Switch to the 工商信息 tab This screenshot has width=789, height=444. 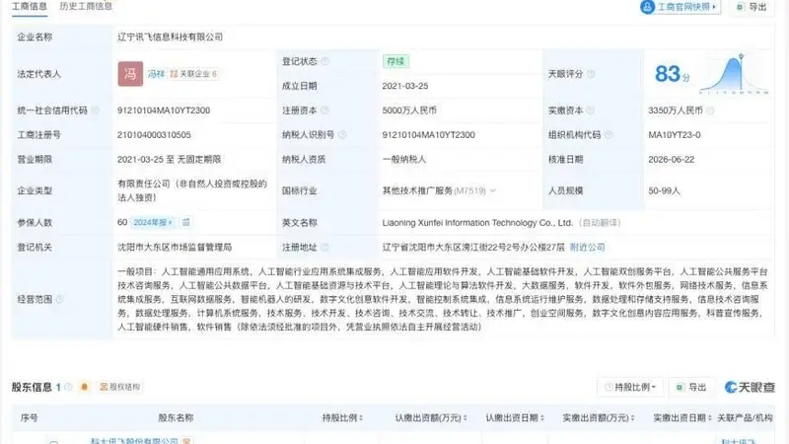(30, 6)
